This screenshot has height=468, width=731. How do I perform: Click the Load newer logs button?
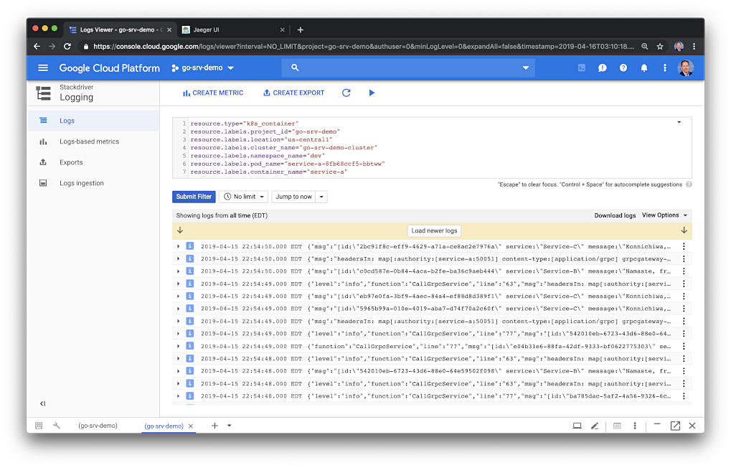coord(434,230)
